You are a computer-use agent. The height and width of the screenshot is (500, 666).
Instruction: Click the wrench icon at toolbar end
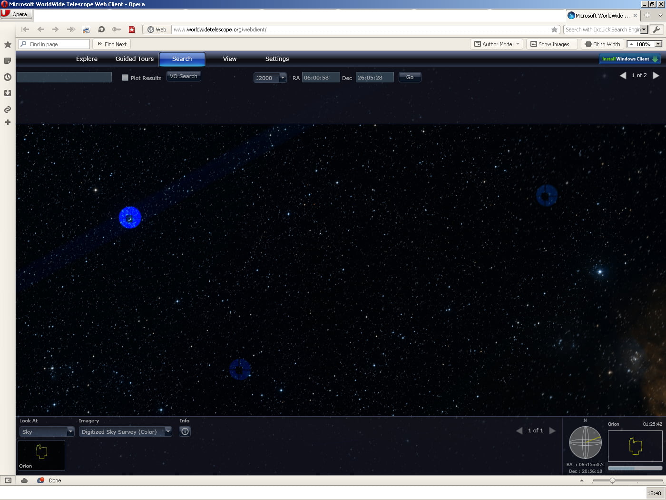tap(656, 30)
